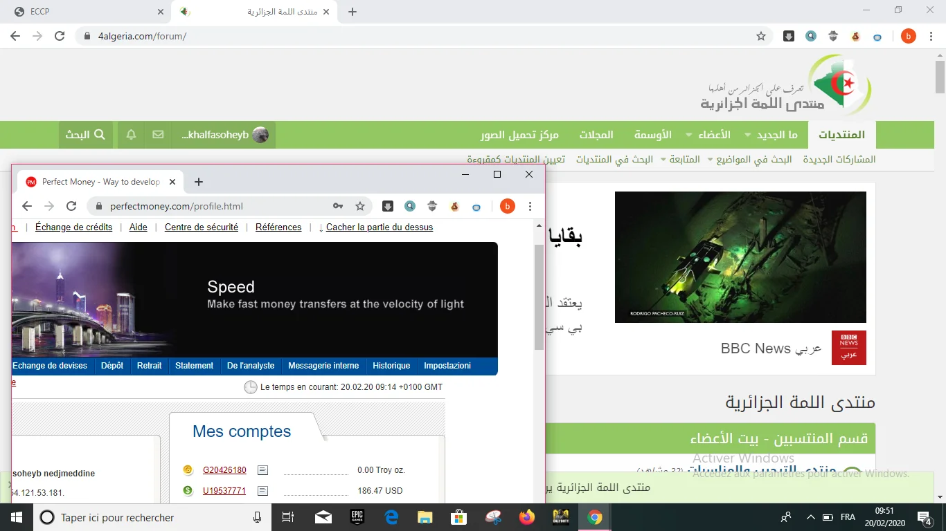
Task: Click the BBC News Arabic logo
Action: (849, 348)
